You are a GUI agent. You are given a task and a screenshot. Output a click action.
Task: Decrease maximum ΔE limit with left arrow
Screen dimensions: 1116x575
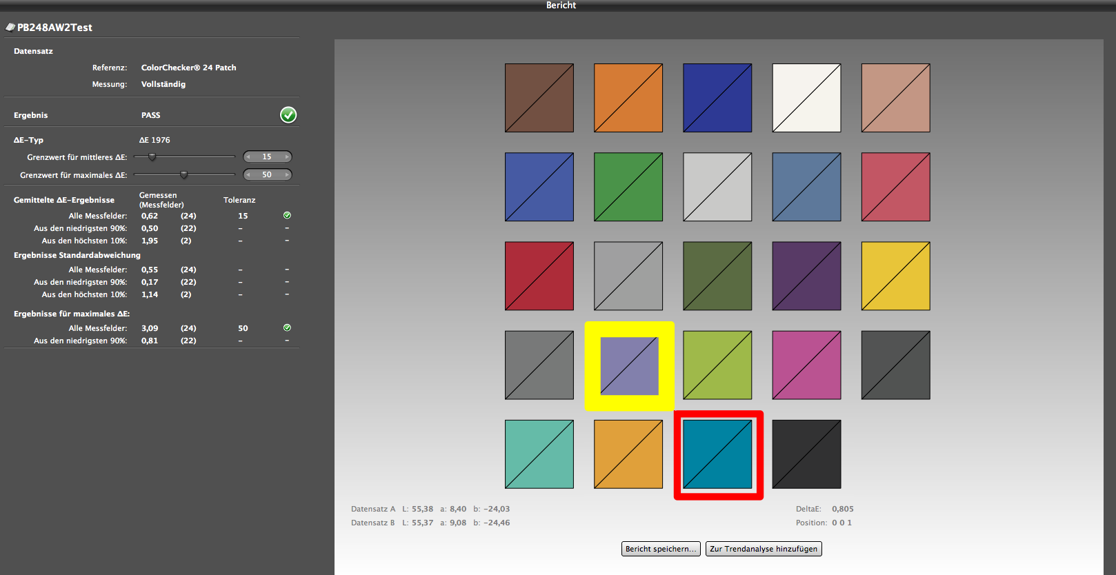pos(248,175)
